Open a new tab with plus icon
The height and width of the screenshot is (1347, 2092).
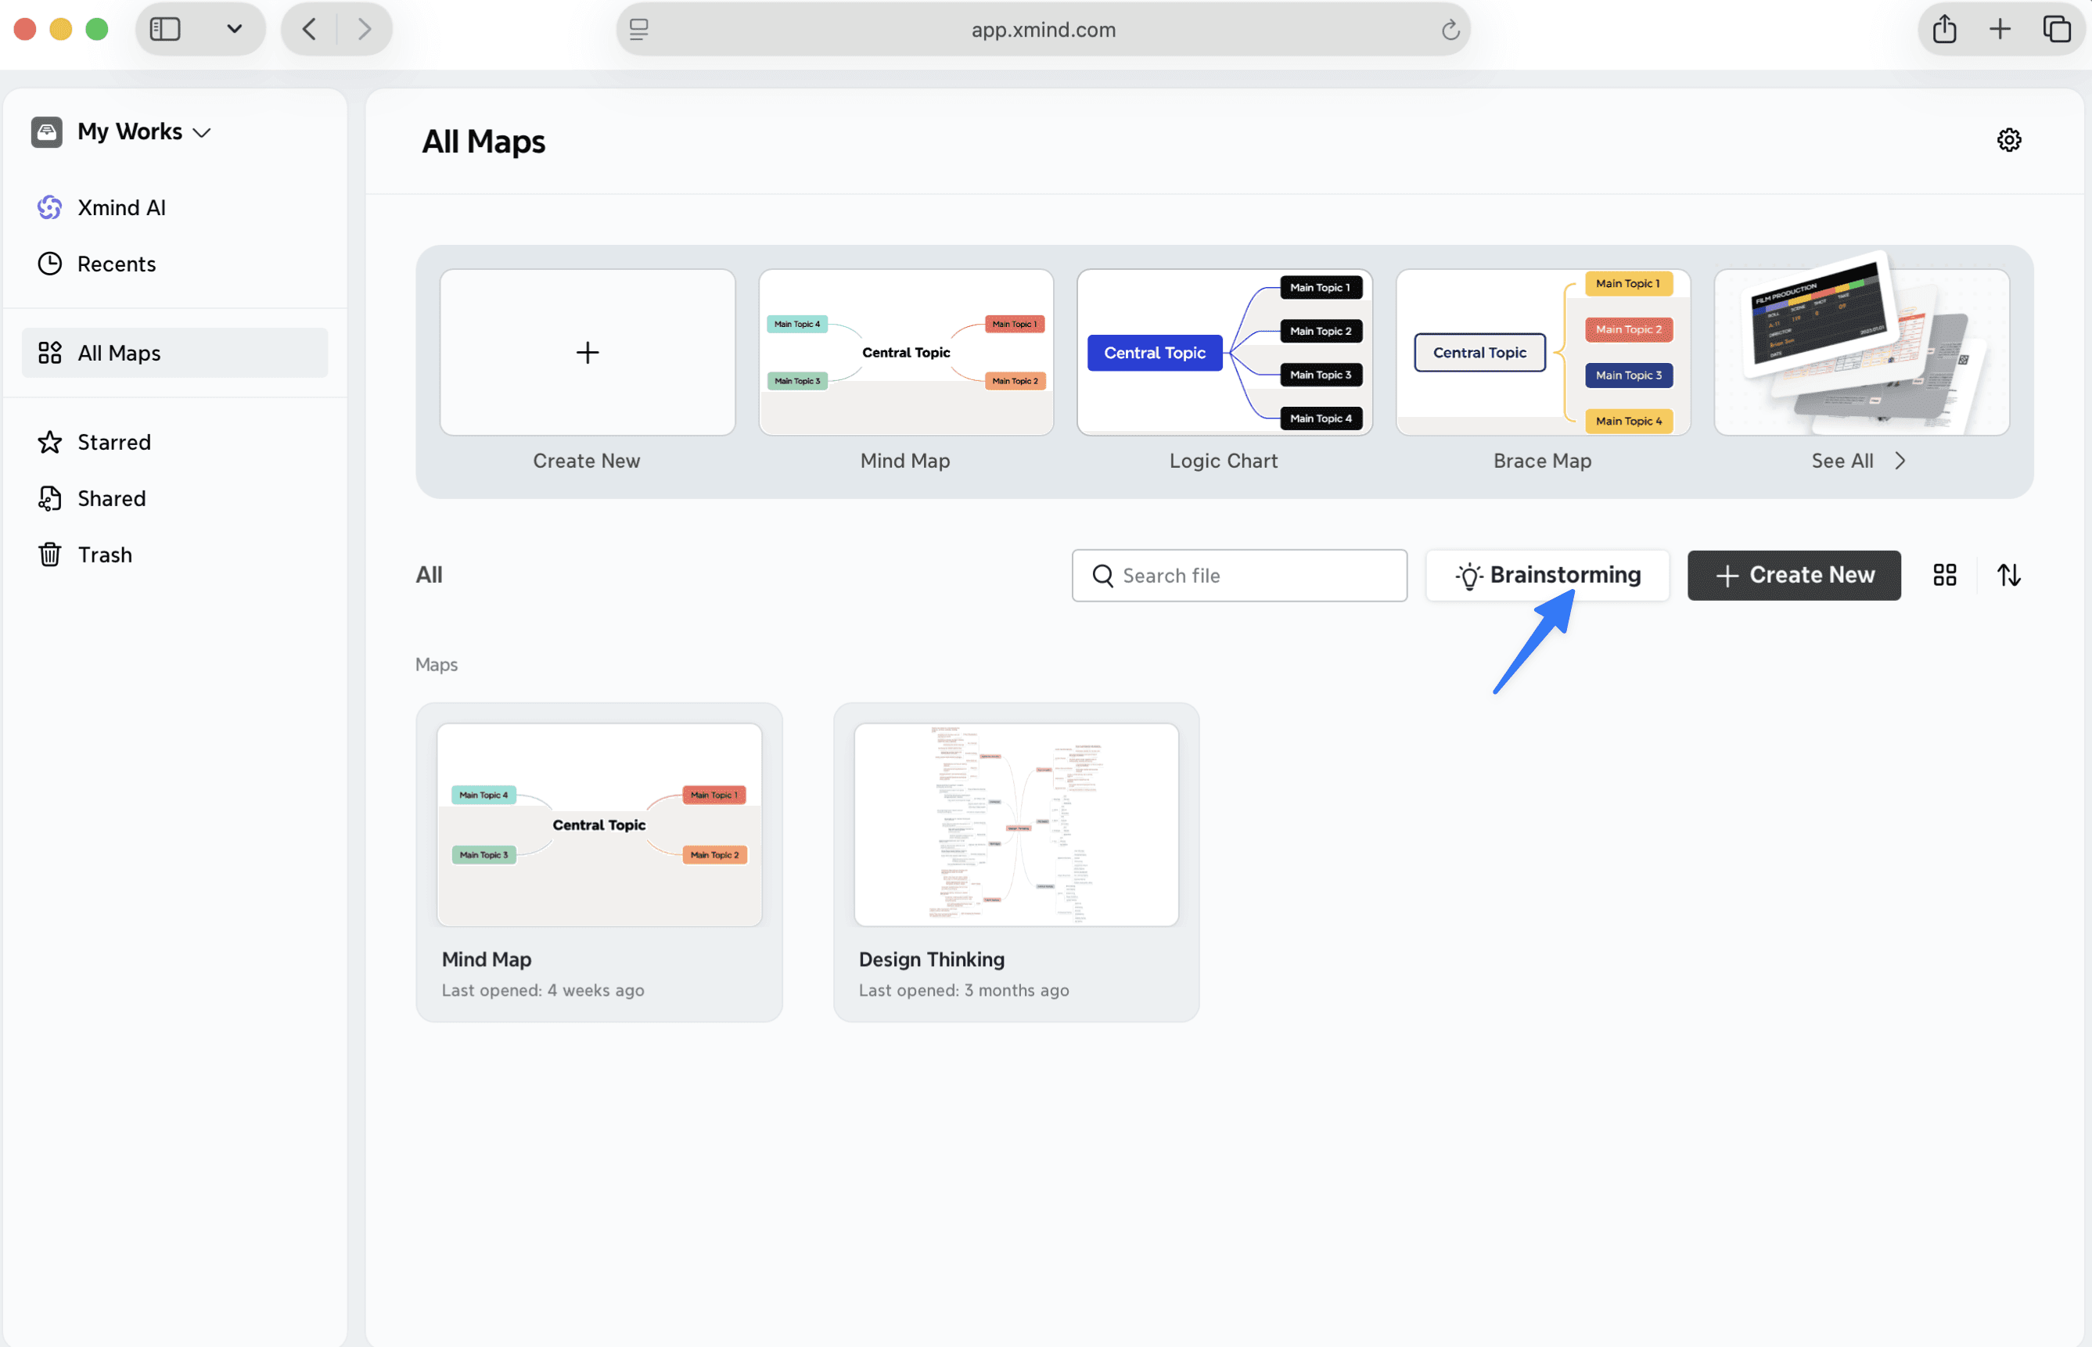tap(2000, 29)
